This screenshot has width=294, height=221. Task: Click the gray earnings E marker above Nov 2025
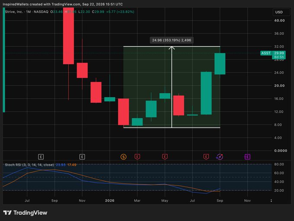tap(82, 157)
